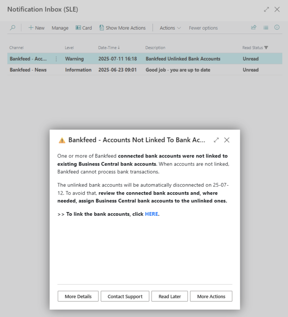The image size is (288, 317).
Task: Expand the Actions dropdown
Action: 170,28
